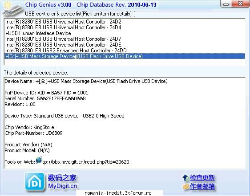Close the Chip Genius window
The height and width of the screenshot is (196, 250).
pyautogui.click(x=240, y=4)
